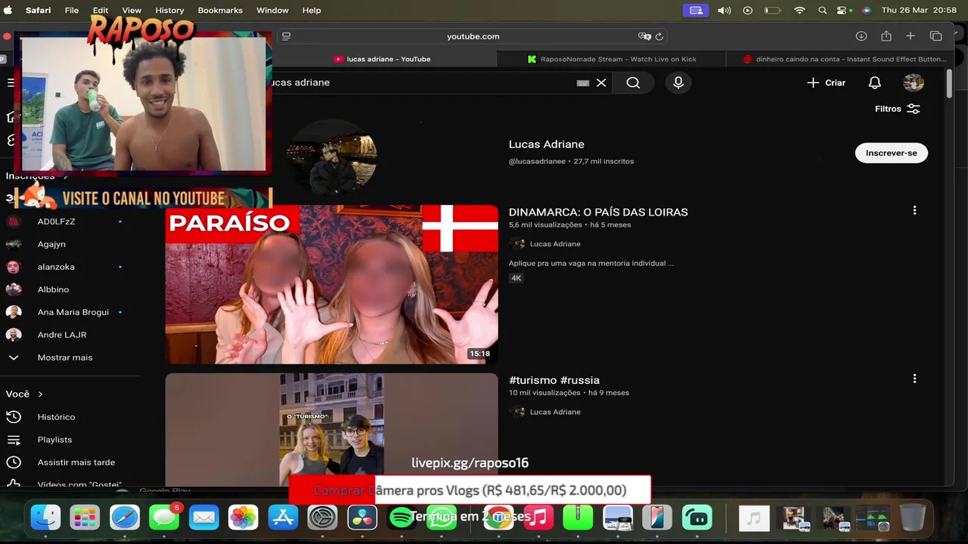Open screen mirroring status icon in menu bar

(x=697, y=11)
